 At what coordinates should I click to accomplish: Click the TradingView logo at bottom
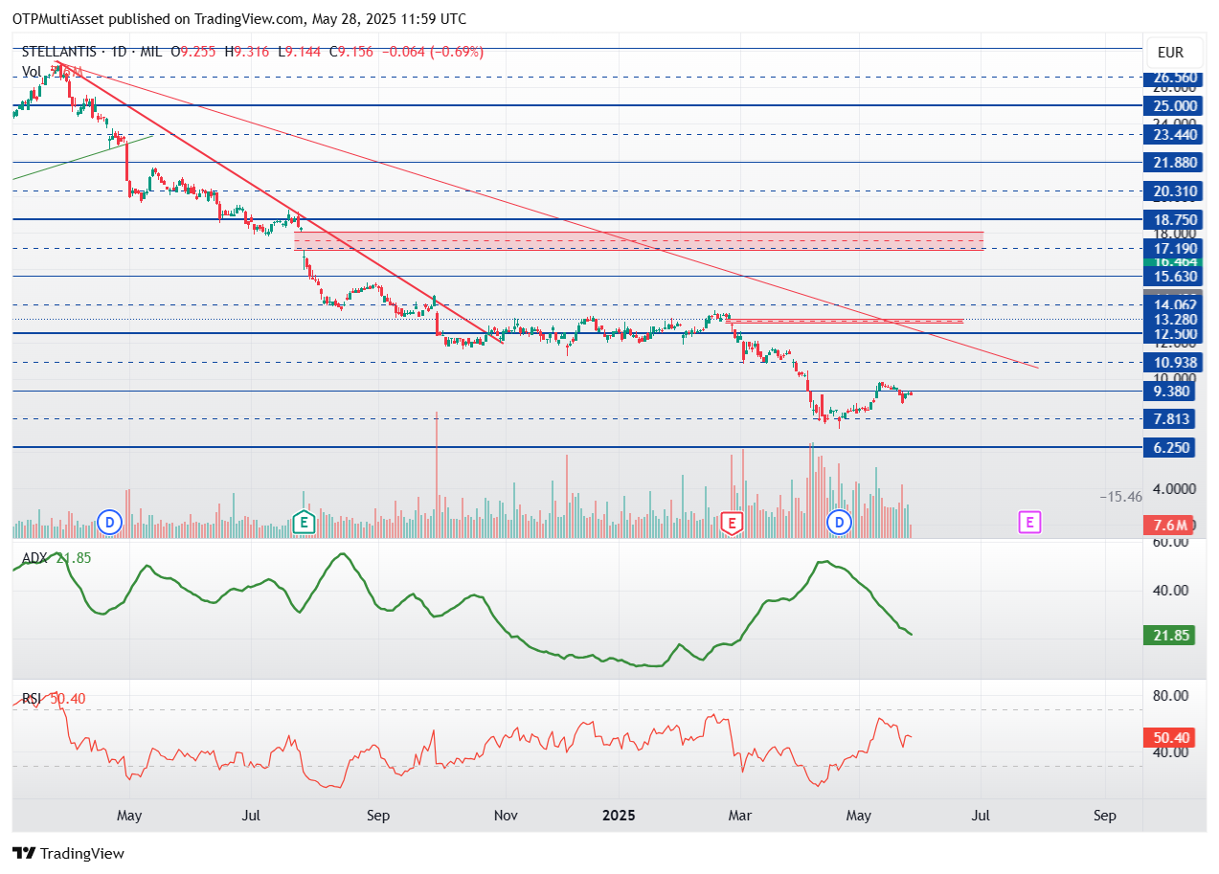(x=68, y=853)
